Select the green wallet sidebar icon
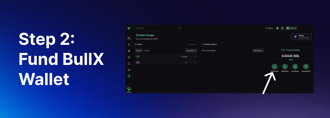This screenshot has width=330, height=118. [x=129, y=76]
